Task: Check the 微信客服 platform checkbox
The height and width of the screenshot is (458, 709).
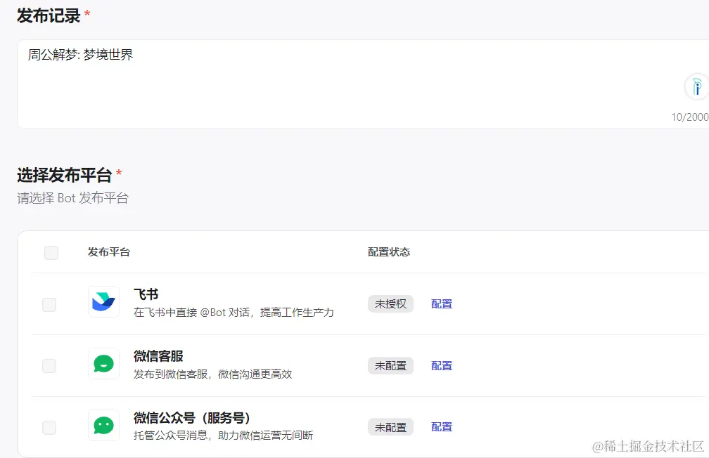Action: tap(49, 366)
